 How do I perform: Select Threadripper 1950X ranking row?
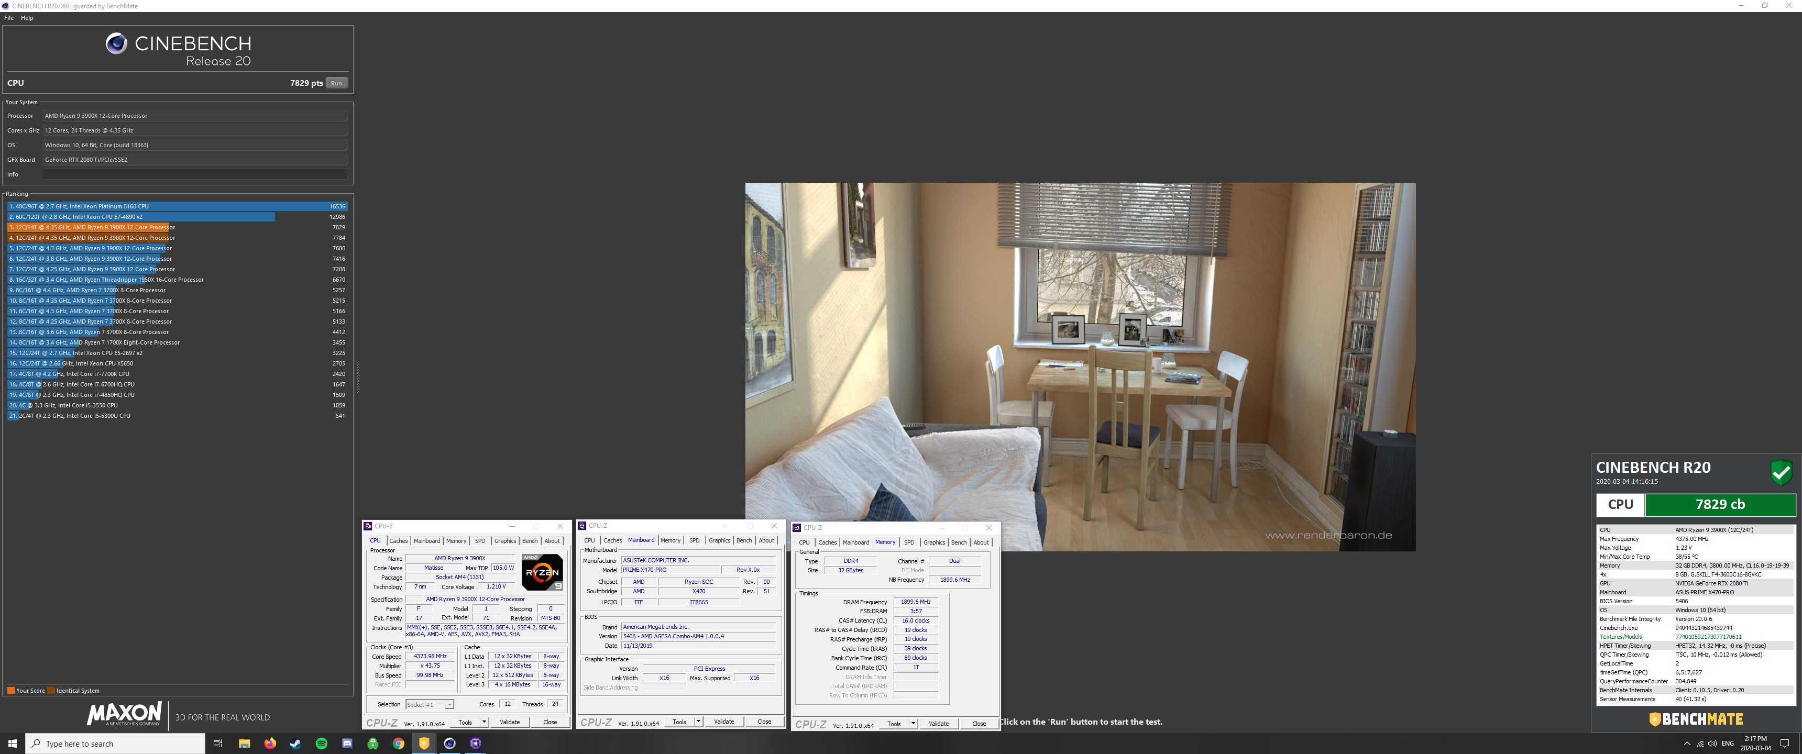click(x=178, y=280)
